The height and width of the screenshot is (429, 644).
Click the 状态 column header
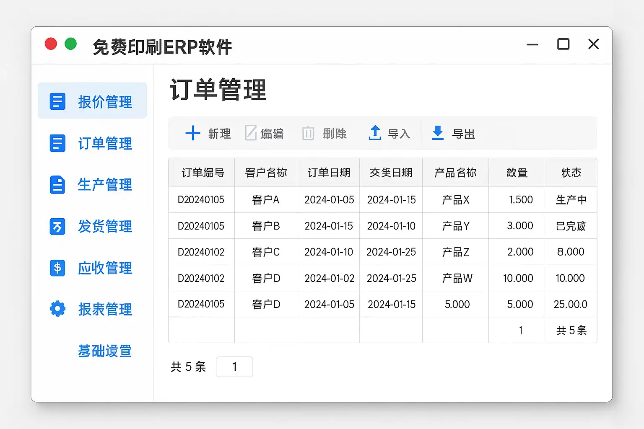(x=571, y=173)
